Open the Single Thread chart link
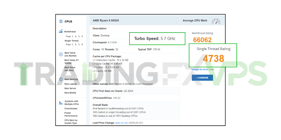 (72, 41)
